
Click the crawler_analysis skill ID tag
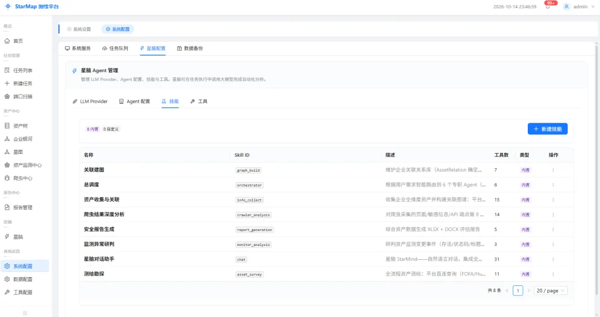pos(253,215)
